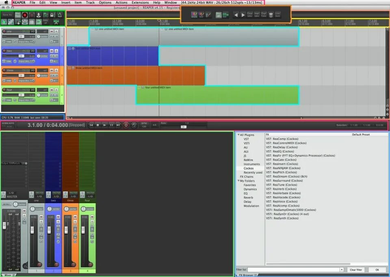Open the Options menu
Viewport: 390px width, 277px height.
[x=105, y=2]
